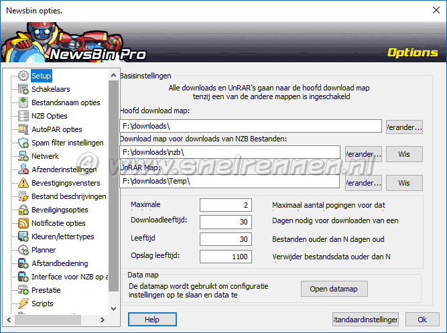Click the Afzenderinstellingen user icon
The height and width of the screenshot is (333, 447).
click(x=23, y=170)
